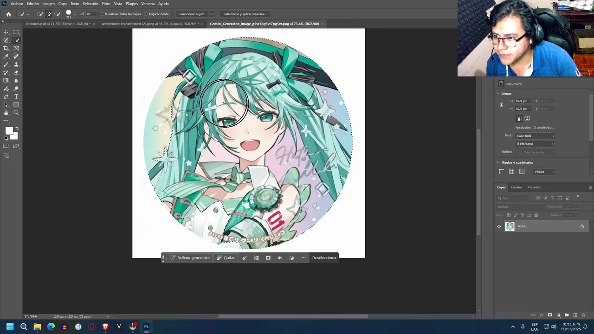The image size is (594, 334).
Task: Select the Horizontal Type tool
Action: (16, 96)
